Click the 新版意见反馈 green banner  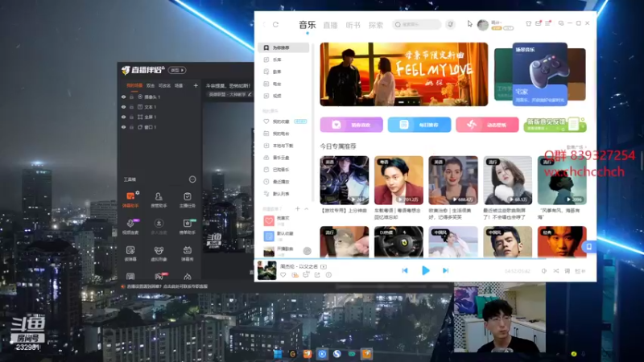pyautogui.click(x=555, y=125)
